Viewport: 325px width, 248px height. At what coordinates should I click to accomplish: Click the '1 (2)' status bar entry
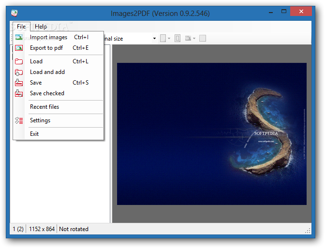pyautogui.click(x=18, y=229)
